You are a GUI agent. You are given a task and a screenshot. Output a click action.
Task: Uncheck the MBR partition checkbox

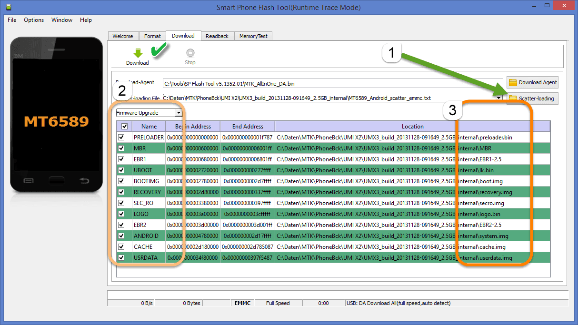click(121, 148)
